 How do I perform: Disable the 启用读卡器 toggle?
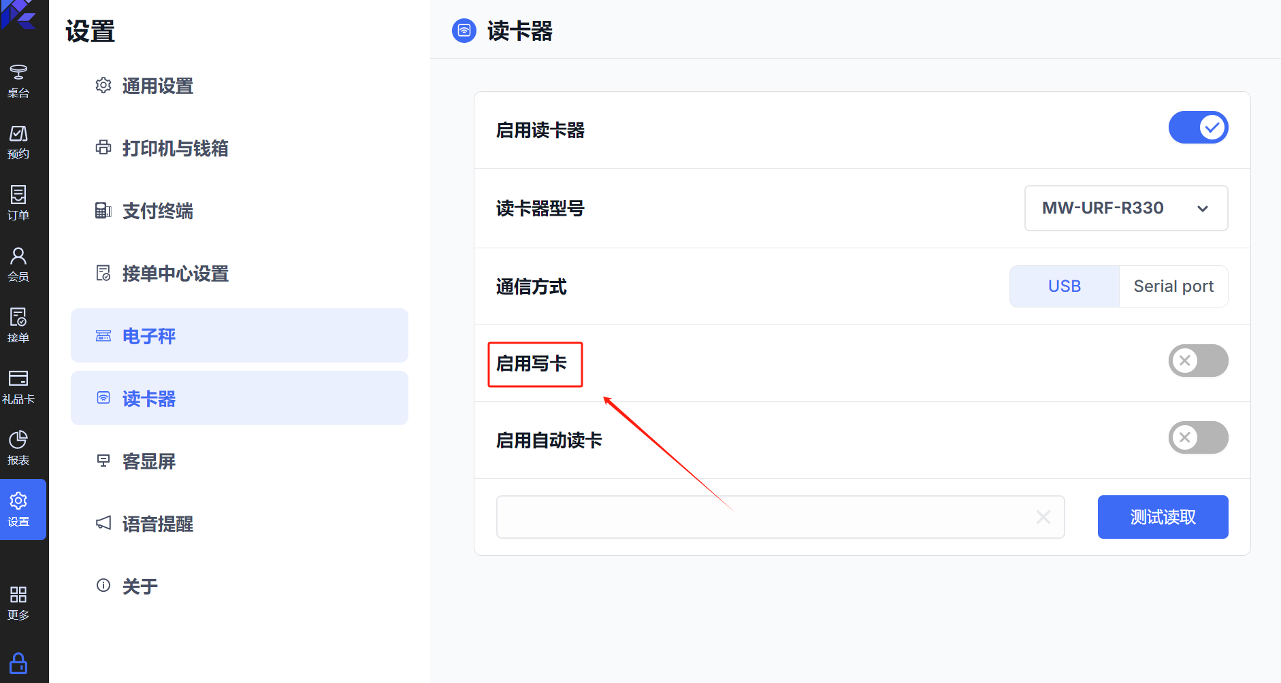(1198, 127)
